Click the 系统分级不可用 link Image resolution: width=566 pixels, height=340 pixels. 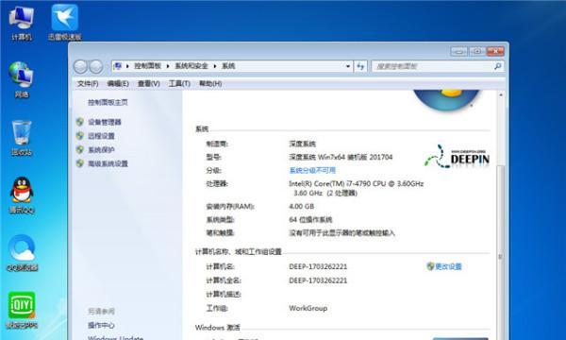click(x=312, y=170)
